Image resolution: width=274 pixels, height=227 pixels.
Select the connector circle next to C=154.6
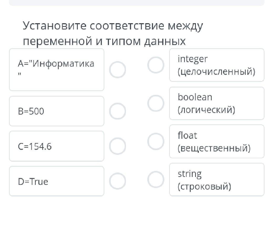(117, 146)
